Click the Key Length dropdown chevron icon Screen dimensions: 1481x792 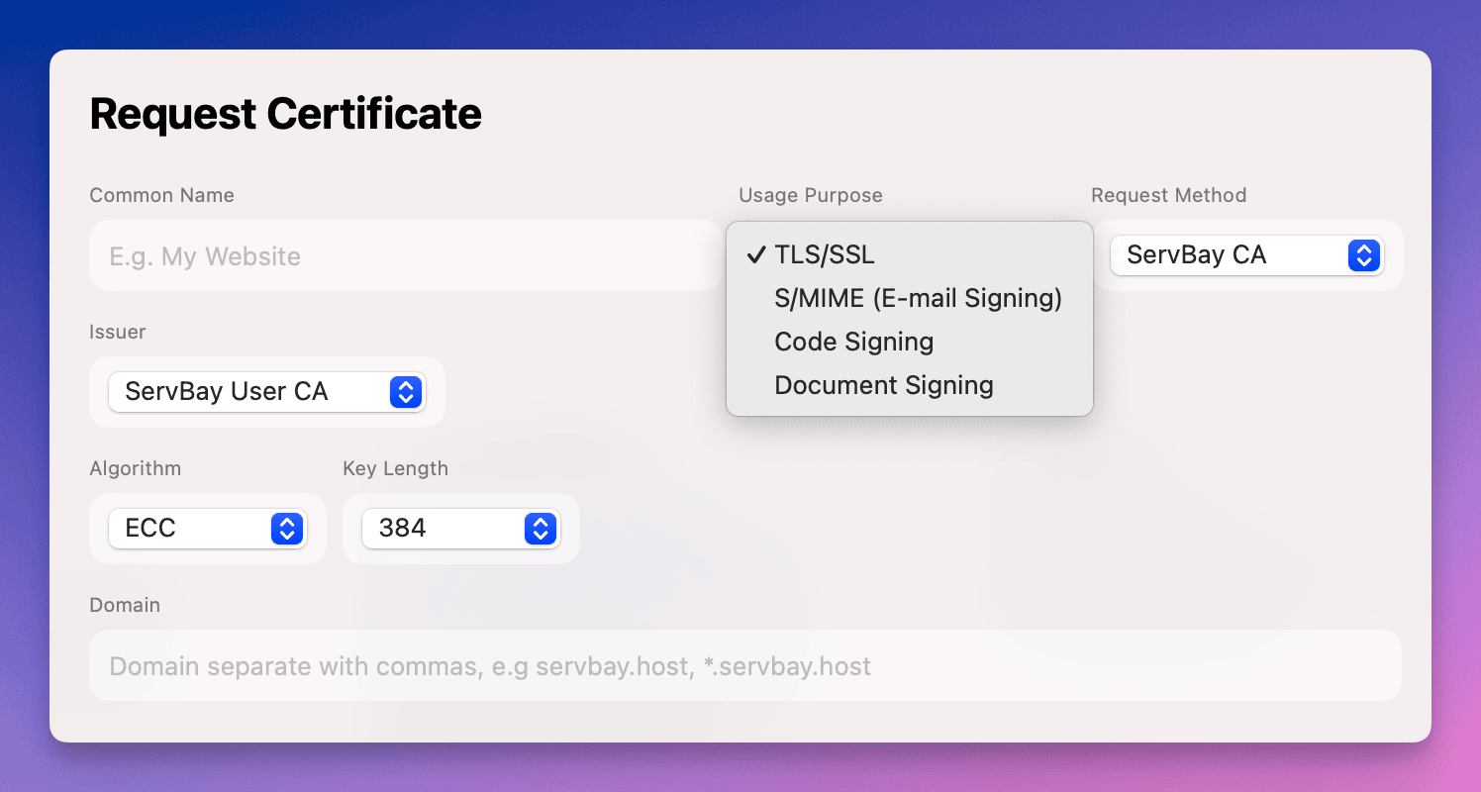tap(541, 529)
